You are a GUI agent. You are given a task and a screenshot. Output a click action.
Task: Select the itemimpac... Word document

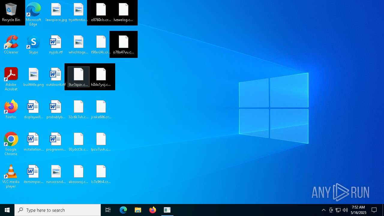click(x=33, y=175)
